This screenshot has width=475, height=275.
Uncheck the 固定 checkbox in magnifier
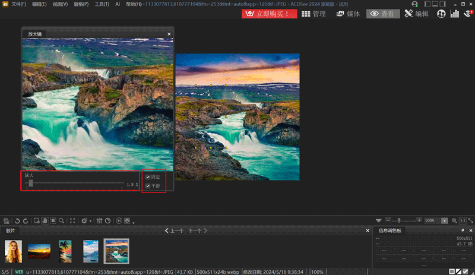point(148,177)
